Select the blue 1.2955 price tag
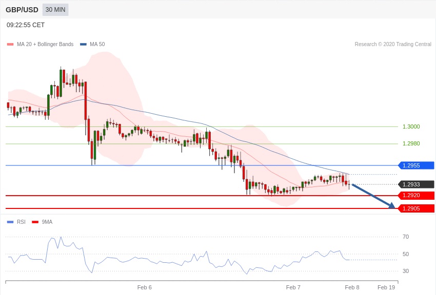436x295 pixels. coord(416,165)
